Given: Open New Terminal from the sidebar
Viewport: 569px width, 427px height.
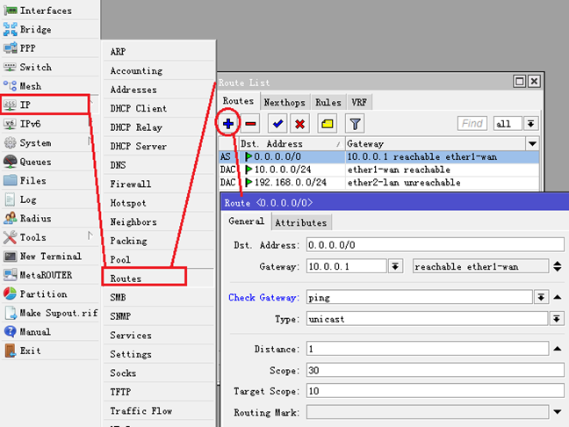Looking at the screenshot, I should pos(50,257).
